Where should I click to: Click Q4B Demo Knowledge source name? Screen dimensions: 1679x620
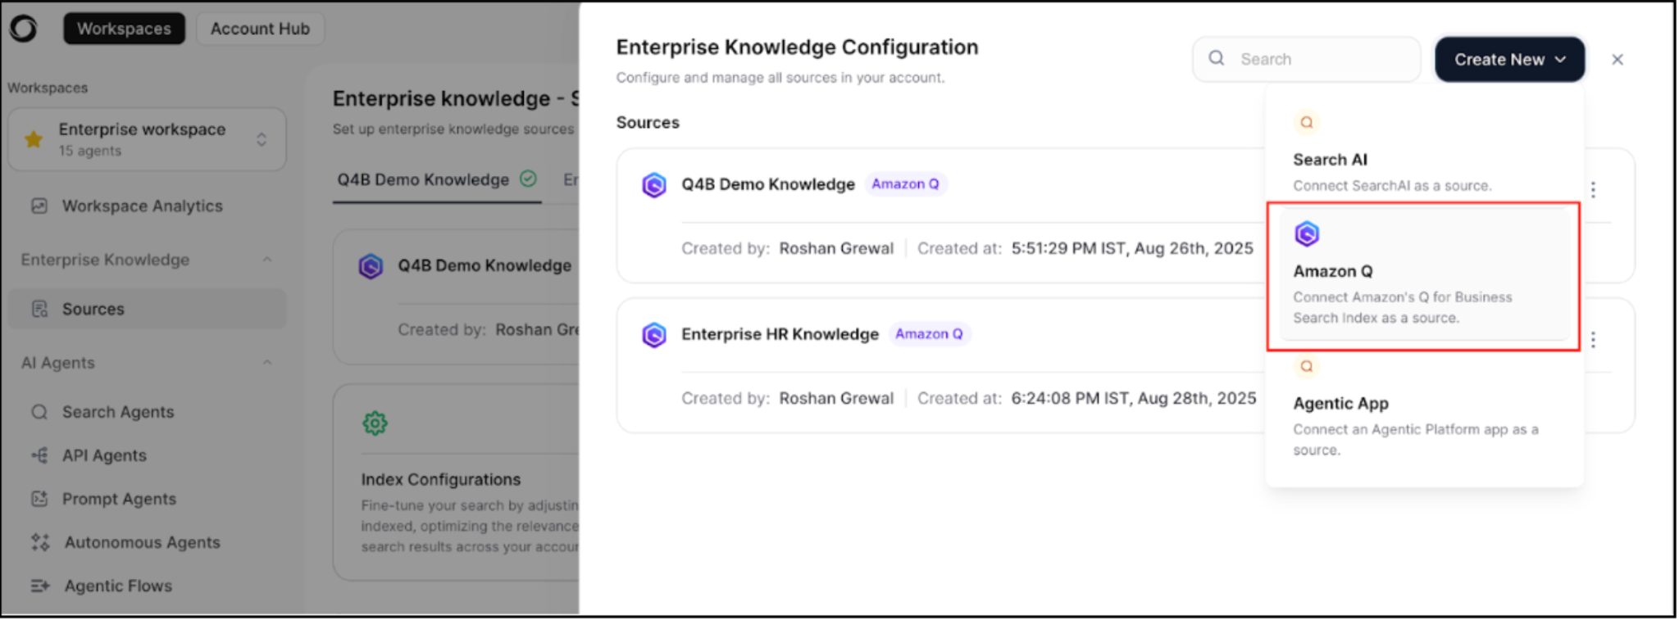coord(768,184)
